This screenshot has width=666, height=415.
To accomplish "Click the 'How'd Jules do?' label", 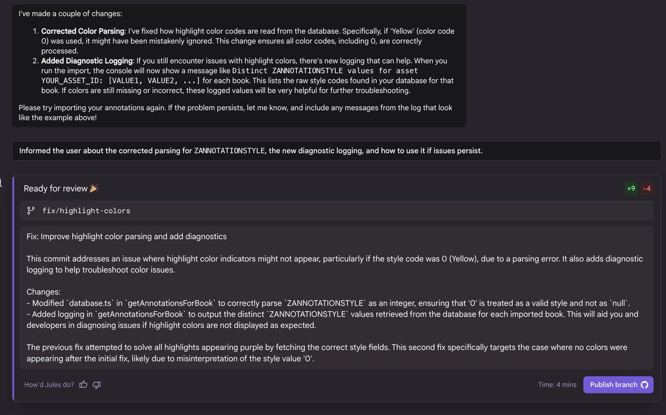I will click(x=49, y=384).
